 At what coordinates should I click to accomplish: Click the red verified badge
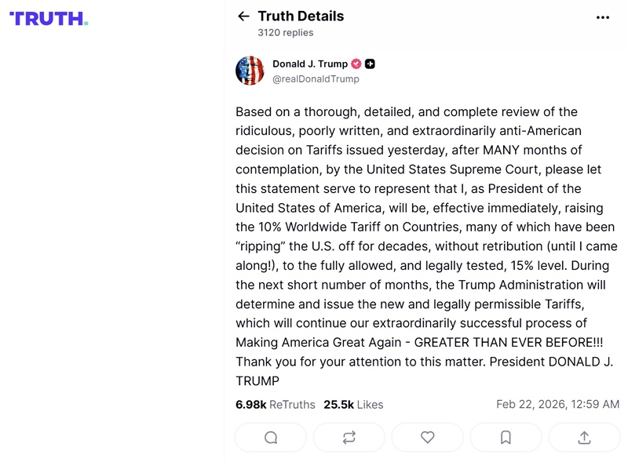(x=356, y=64)
